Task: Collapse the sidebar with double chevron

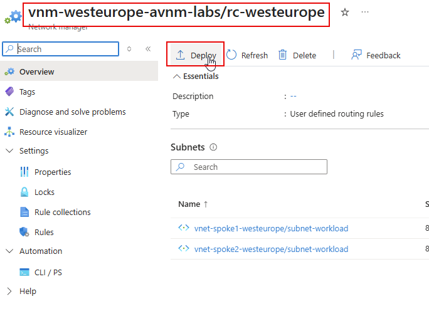Action: (x=148, y=49)
